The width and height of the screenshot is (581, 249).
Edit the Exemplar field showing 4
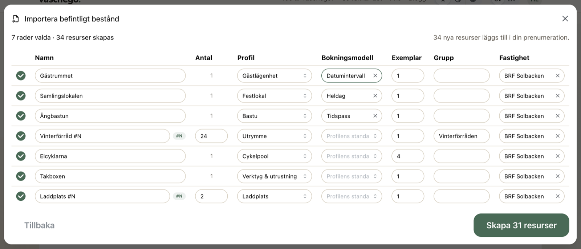(408, 156)
